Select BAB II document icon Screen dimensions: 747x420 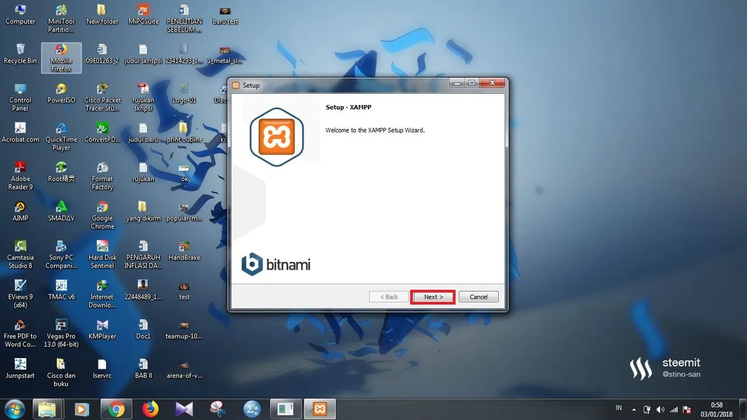point(143,369)
